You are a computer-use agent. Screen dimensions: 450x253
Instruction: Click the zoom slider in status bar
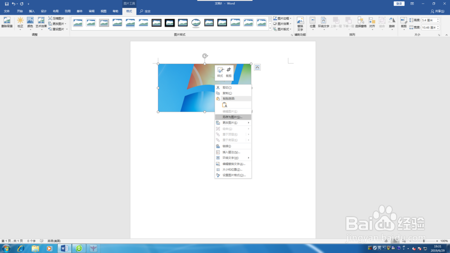pos(423,241)
